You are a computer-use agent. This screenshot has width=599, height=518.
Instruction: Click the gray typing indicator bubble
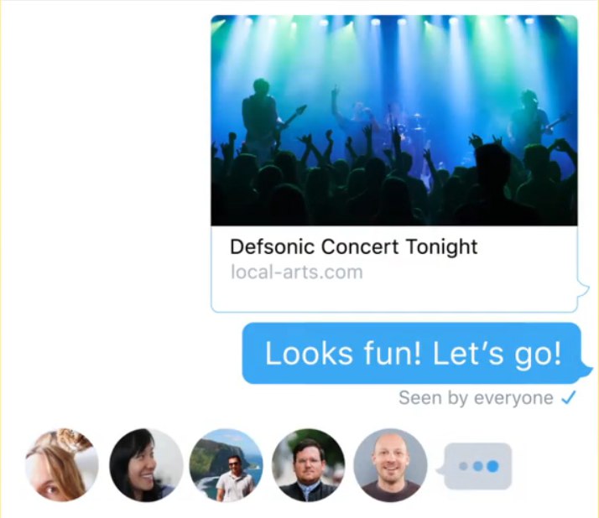point(475,466)
